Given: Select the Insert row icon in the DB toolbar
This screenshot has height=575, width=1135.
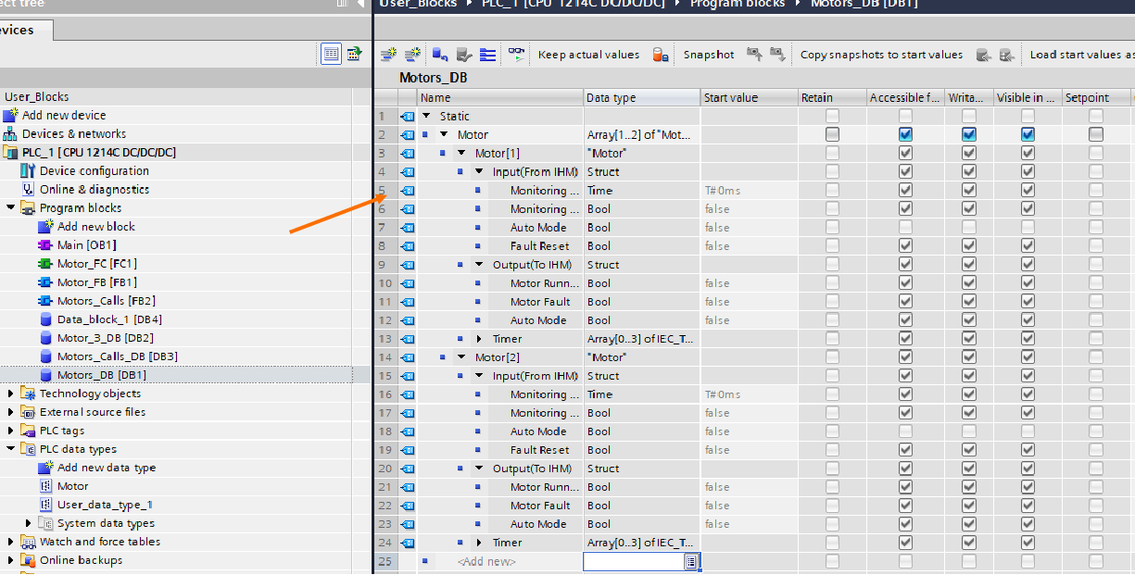Looking at the screenshot, I should click(387, 55).
